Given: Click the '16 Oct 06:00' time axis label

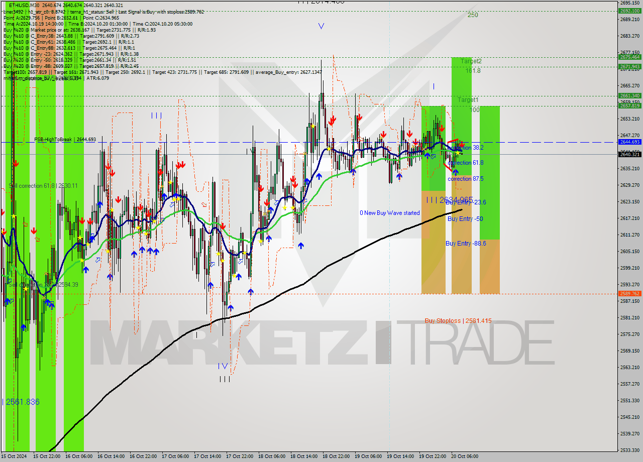Looking at the screenshot, I should pyautogui.click(x=79, y=456).
